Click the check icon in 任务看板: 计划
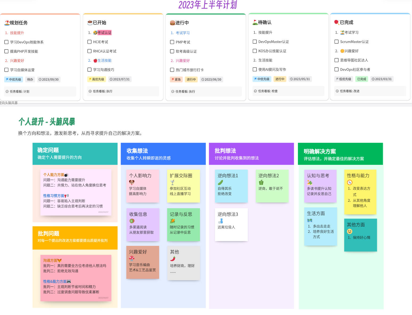412x315 pixels. (x=7, y=91)
